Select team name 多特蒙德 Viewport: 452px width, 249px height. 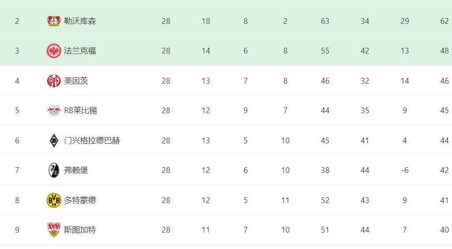[80, 200]
